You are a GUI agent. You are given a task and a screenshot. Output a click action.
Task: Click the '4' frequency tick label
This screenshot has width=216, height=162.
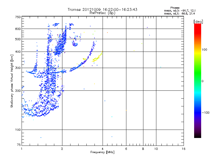(x=103, y=149)
